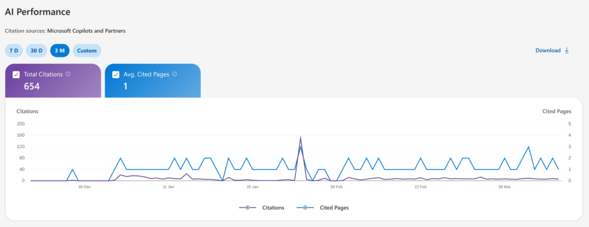The width and height of the screenshot is (589, 227).
Task: Click the Cited Pages axis title
Action: tap(557, 111)
